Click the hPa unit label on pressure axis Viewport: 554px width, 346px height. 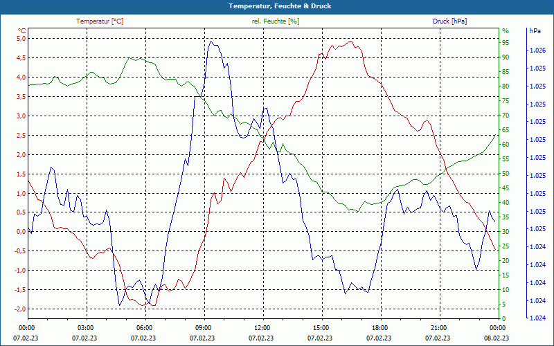coord(535,31)
